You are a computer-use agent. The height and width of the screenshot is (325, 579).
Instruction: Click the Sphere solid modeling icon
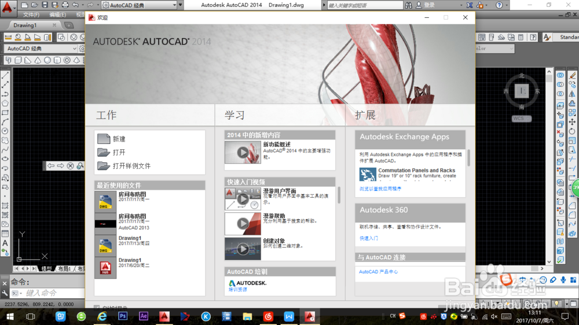[x=47, y=60]
